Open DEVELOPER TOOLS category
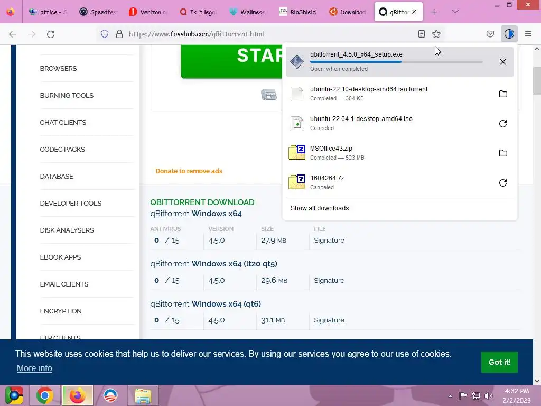This screenshot has width=541, height=406. pyautogui.click(x=71, y=203)
